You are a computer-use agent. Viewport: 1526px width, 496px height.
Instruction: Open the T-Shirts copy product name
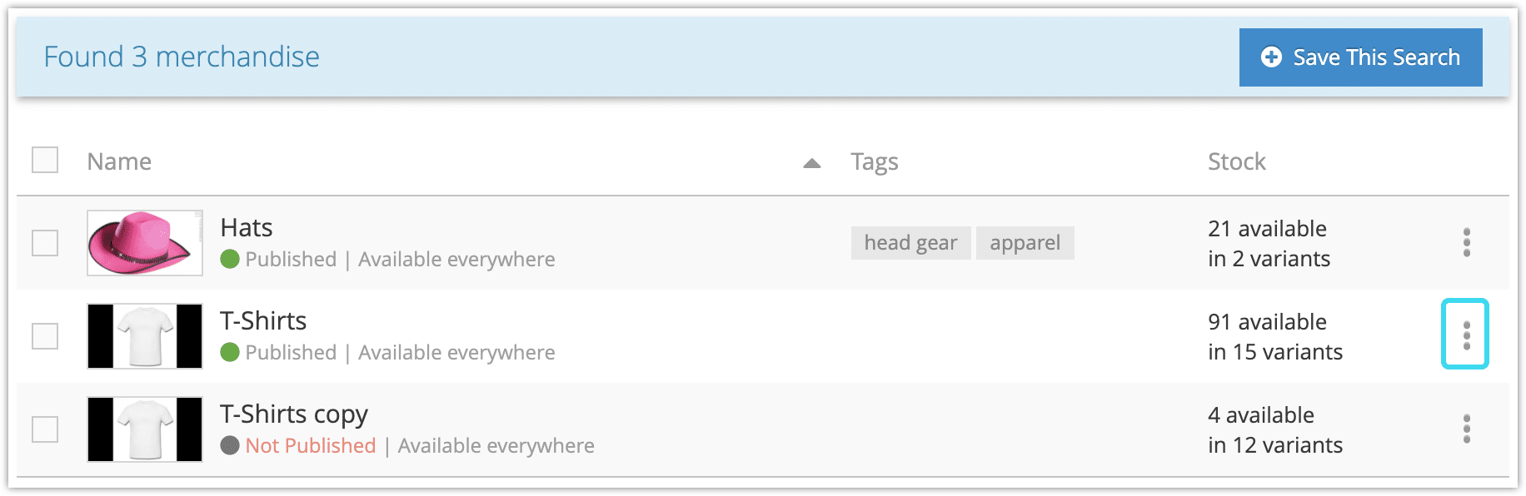click(x=294, y=414)
